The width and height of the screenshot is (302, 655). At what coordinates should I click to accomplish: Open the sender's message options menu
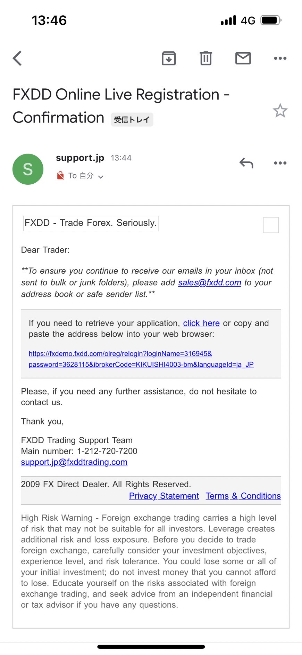280,163
